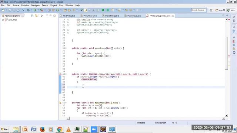Viewport: 237px width, 133px height.
Task: Click the Back navigation arrow icon
Action: pos(131,10)
